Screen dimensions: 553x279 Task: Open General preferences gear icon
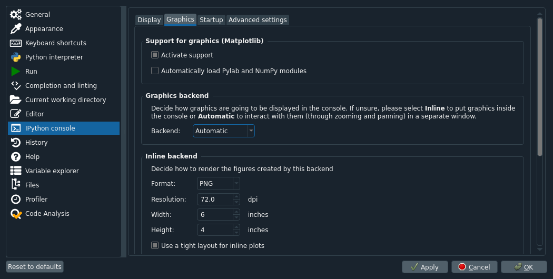click(x=16, y=14)
